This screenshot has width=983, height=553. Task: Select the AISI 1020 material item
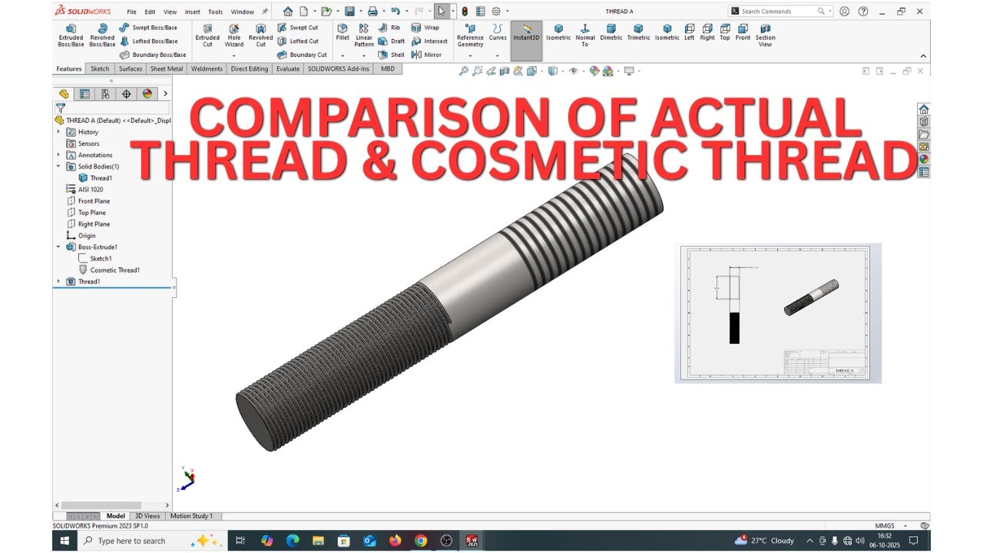[84, 190]
